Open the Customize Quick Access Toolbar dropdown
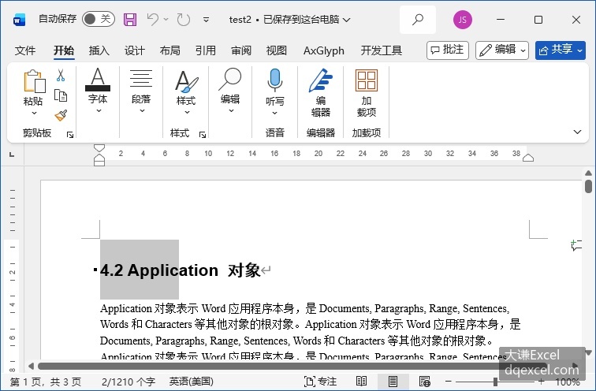 pyautogui.click(x=206, y=20)
